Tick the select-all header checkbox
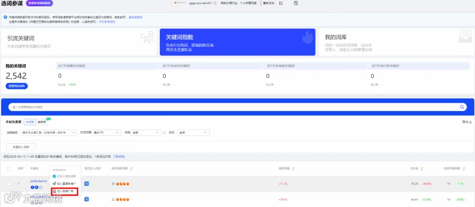475x207 pixels. pyautogui.click(x=9, y=169)
